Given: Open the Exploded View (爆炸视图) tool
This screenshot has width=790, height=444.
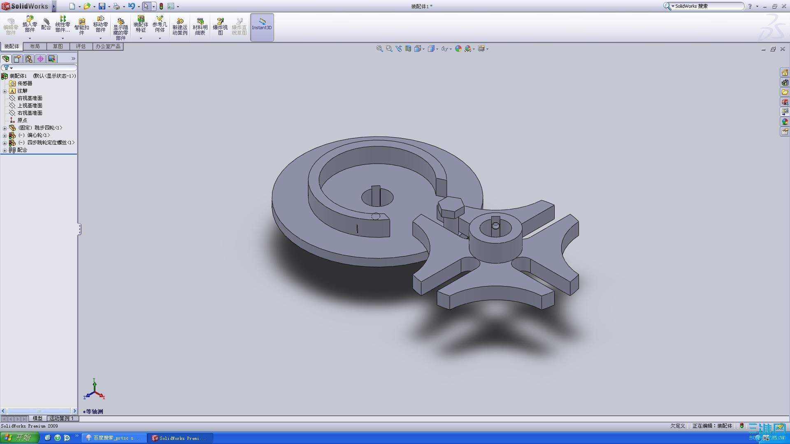Looking at the screenshot, I should (x=220, y=26).
